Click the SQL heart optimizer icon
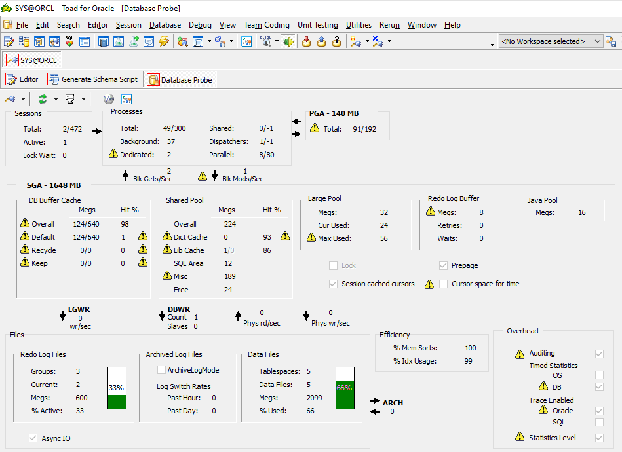622x452 pixels. click(69, 41)
